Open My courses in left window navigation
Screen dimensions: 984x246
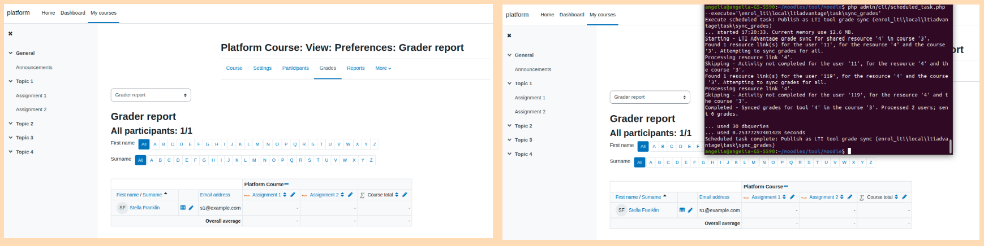(x=104, y=12)
